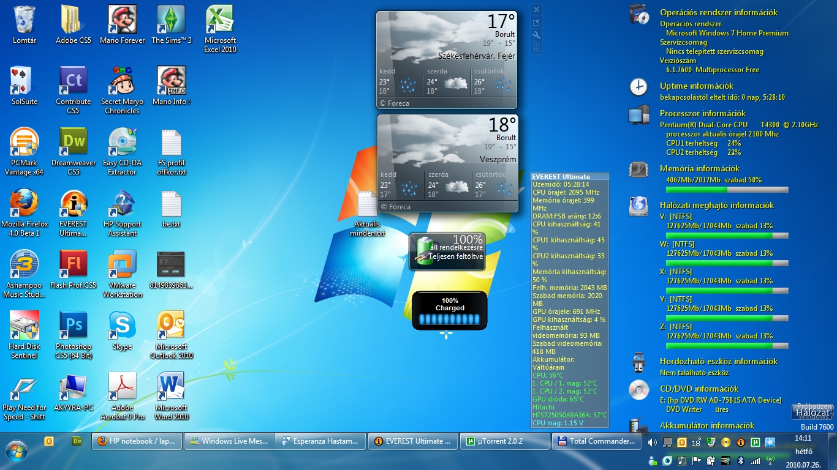Click Székesfehérvár, Fejér weather location
Viewport: 837px width, 470px height.
tap(477, 56)
